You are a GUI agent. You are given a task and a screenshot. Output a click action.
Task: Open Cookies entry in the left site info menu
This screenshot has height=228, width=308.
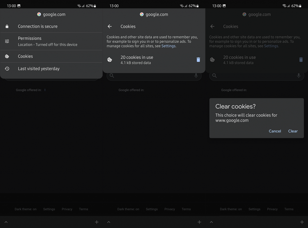point(51,56)
